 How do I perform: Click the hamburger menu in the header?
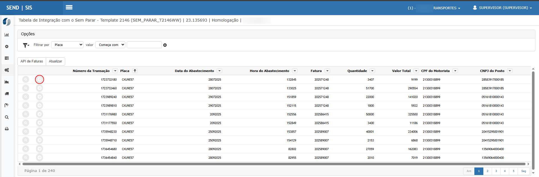point(69,8)
